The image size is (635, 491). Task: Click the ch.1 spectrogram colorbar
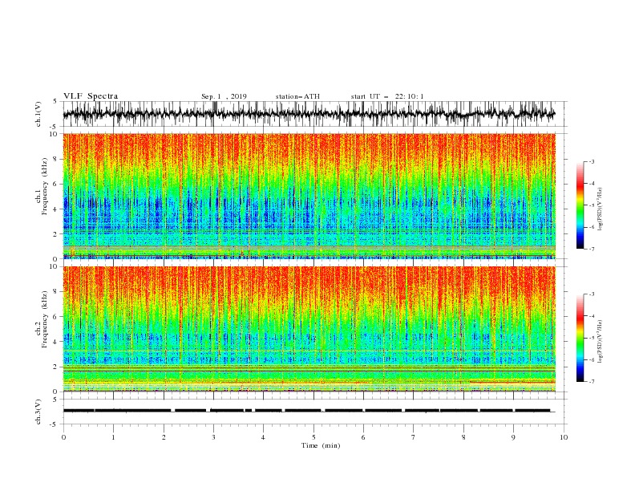[580, 205]
